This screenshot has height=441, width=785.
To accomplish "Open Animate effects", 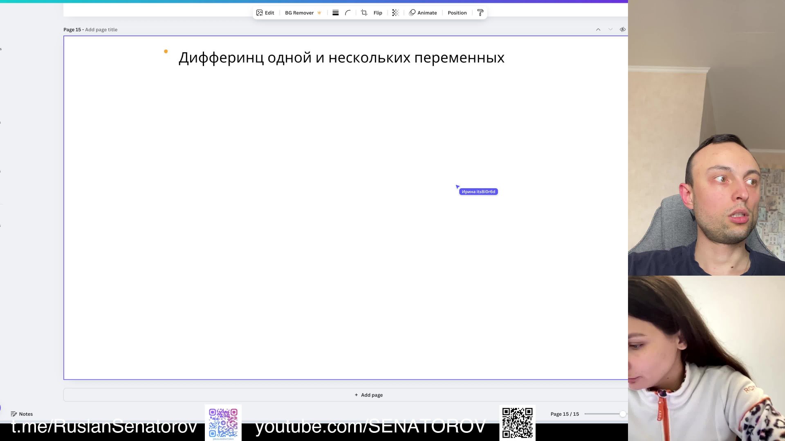I will tap(424, 13).
